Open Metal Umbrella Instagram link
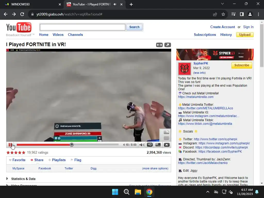Image resolution: width=264 pixels, height=198 pixels. click(x=209, y=116)
